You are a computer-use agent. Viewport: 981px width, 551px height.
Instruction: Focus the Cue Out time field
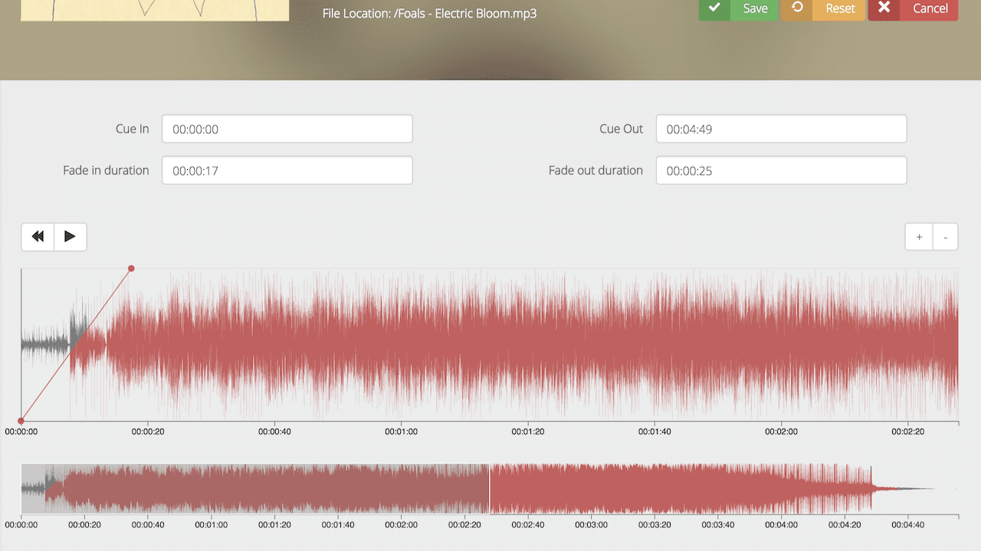[x=781, y=129]
